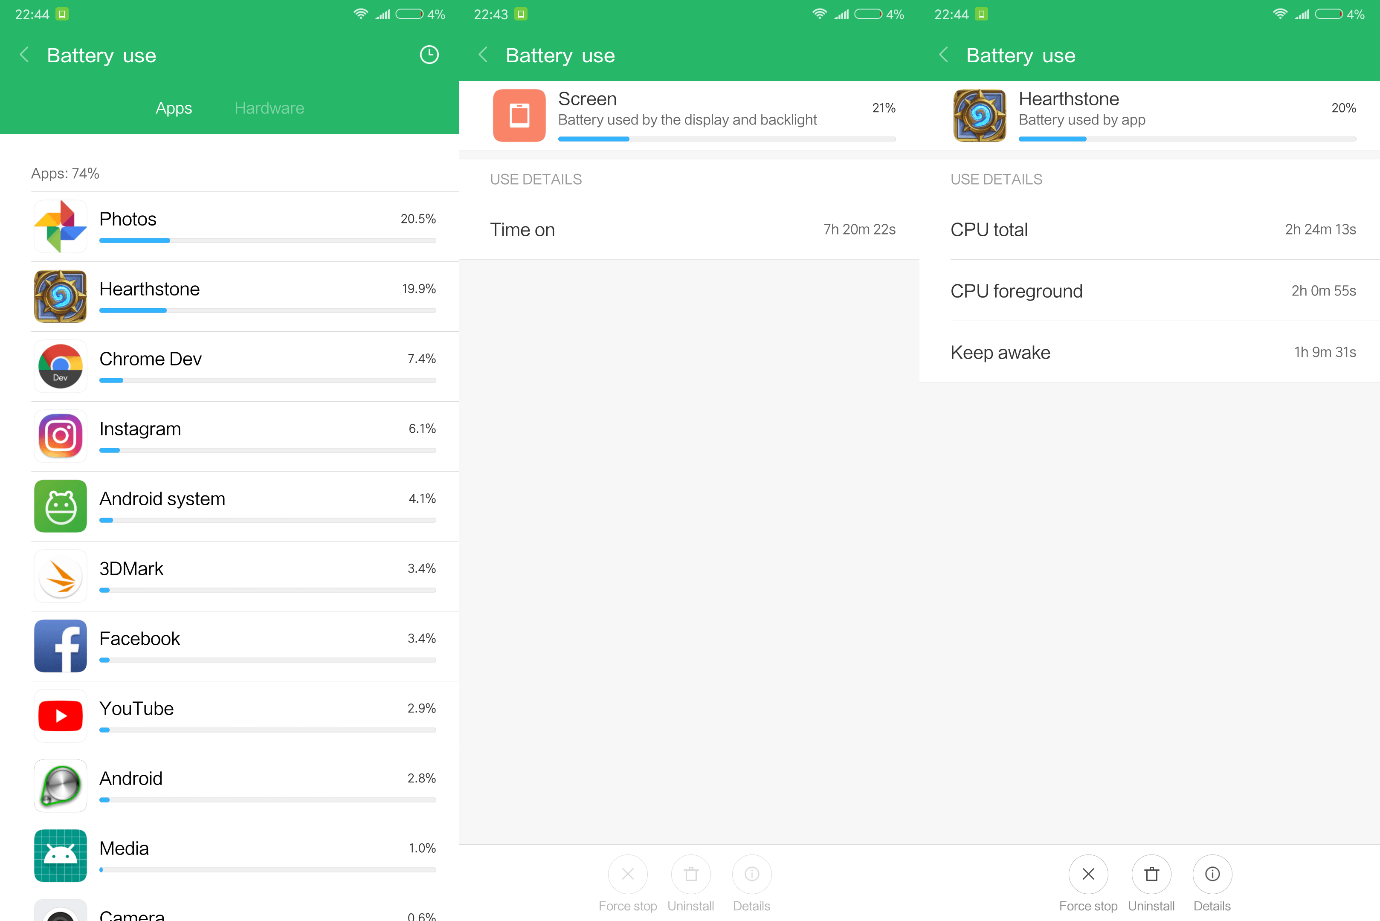Select the Hearthstone app icon
Screen dimensions: 1380x921
(60, 296)
